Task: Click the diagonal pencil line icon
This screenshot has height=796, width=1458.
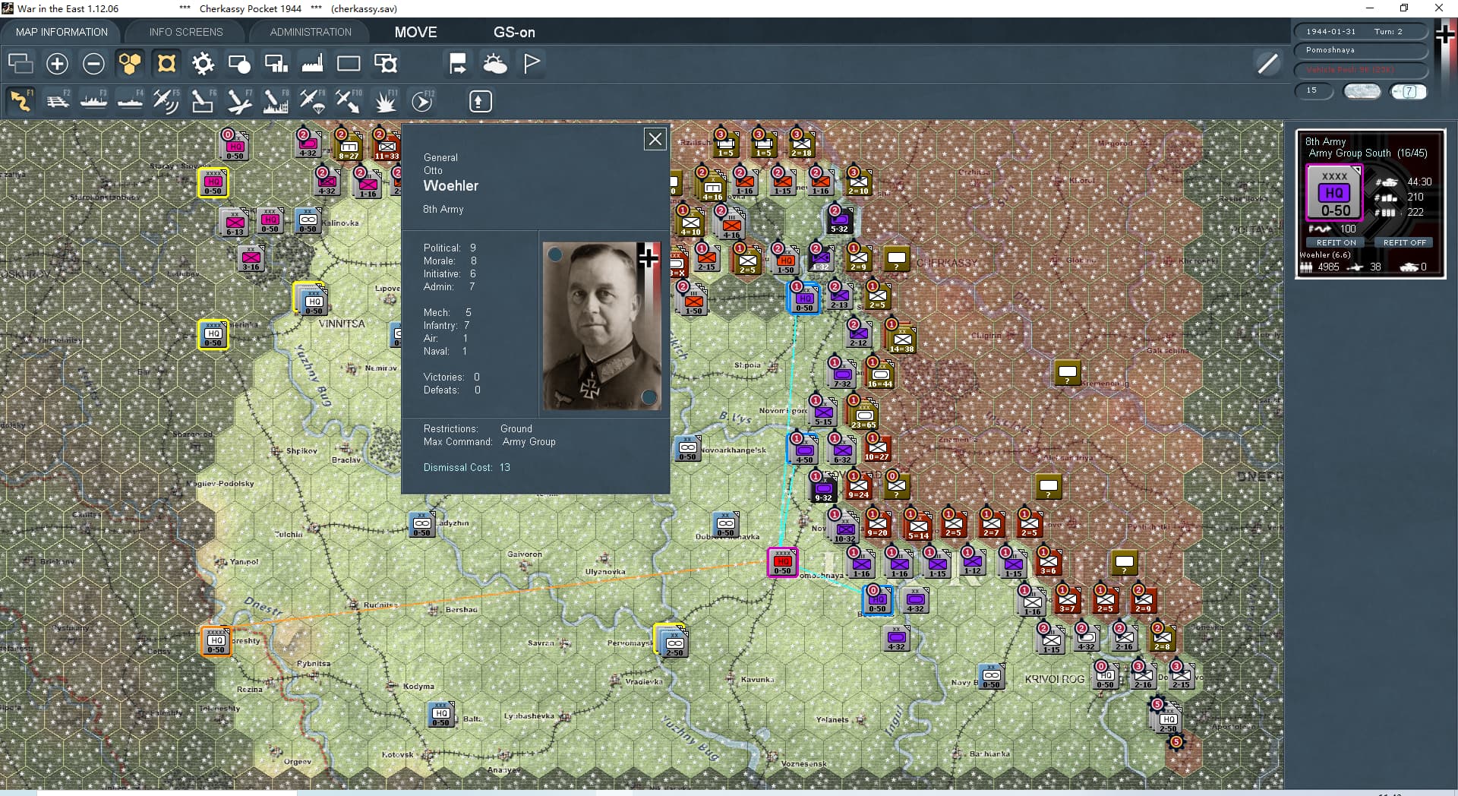Action: pyautogui.click(x=1267, y=64)
